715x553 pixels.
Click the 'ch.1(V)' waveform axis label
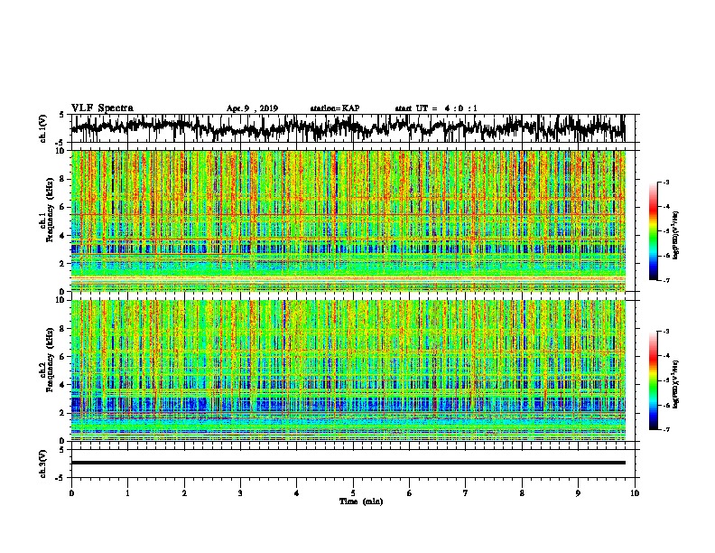click(x=43, y=128)
